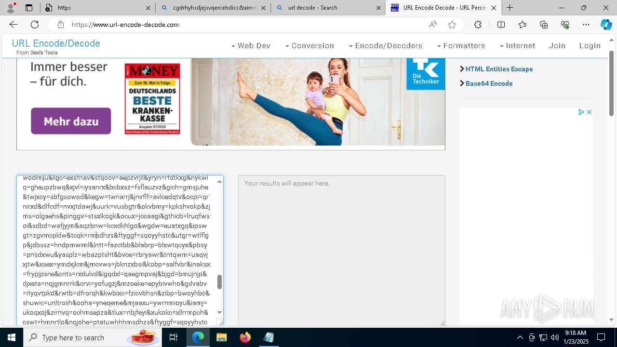The image size is (617, 347).
Task: Click the Die Techniker ad logo
Action: pos(426,74)
